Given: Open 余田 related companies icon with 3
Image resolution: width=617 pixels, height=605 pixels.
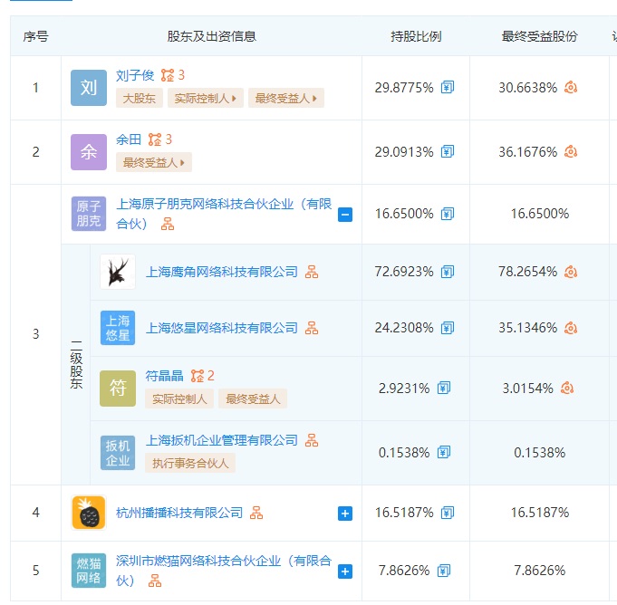Looking at the screenshot, I should [159, 139].
